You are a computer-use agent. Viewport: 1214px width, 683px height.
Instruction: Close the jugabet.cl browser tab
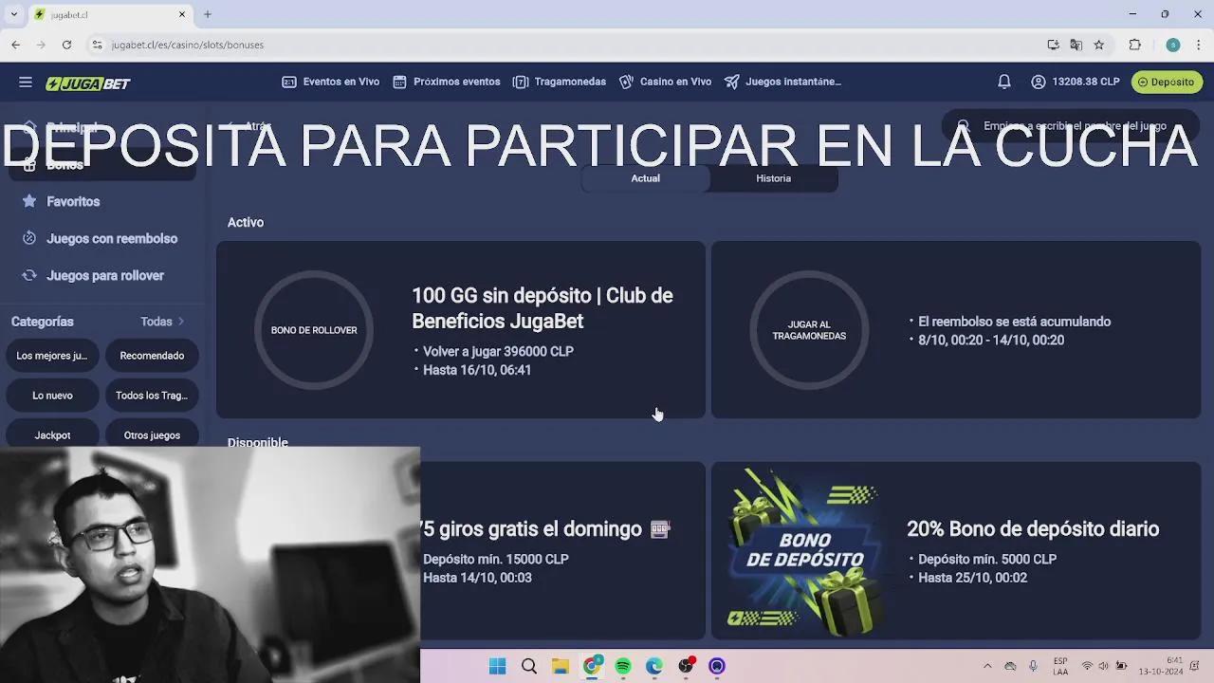pyautogui.click(x=182, y=14)
